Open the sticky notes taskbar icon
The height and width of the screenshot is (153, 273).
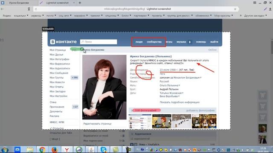tap(116, 150)
